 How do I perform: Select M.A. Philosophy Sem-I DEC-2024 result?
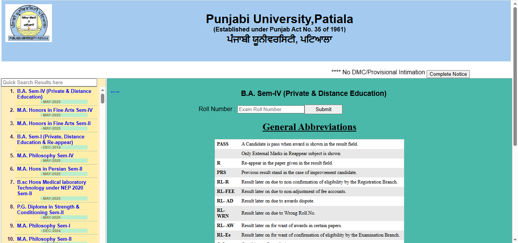(x=44, y=226)
